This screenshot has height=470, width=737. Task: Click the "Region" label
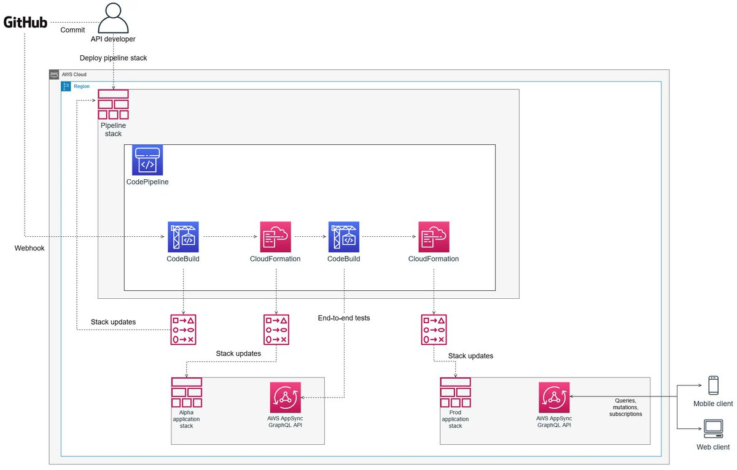pos(82,87)
